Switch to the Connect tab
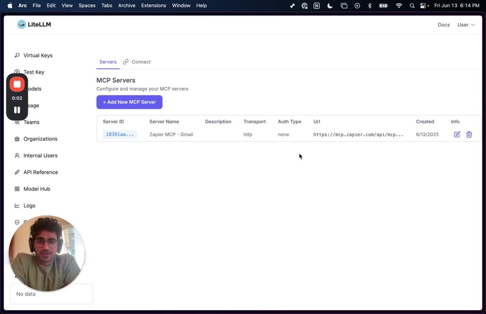 click(137, 62)
